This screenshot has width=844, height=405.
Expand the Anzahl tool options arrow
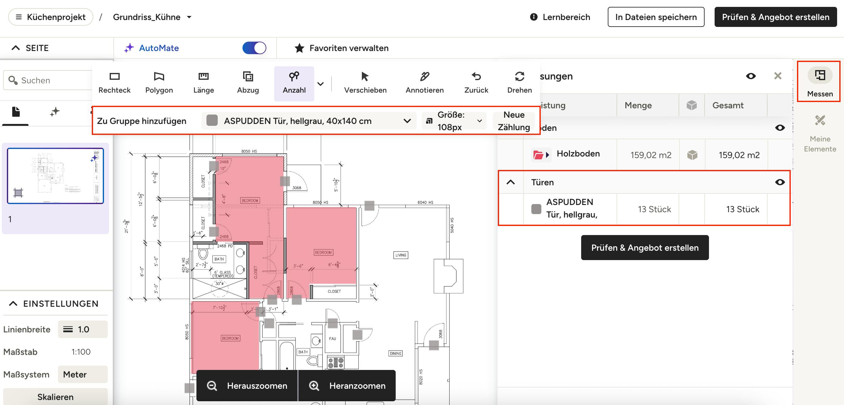tap(320, 84)
